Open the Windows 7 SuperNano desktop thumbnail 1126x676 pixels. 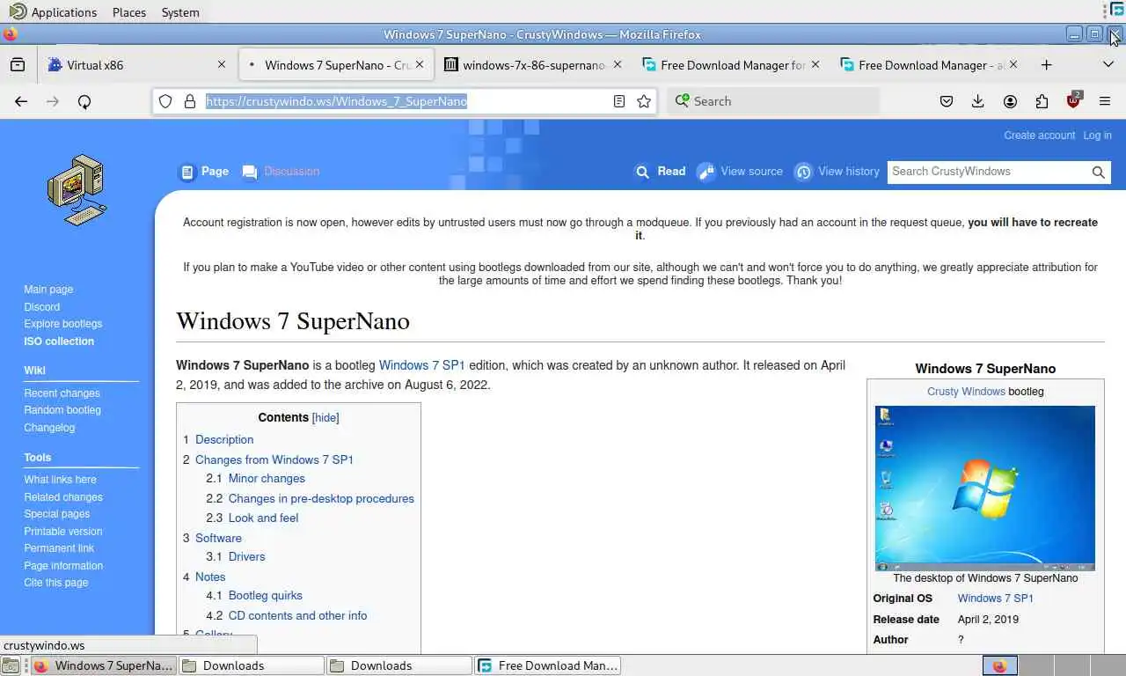pos(985,488)
